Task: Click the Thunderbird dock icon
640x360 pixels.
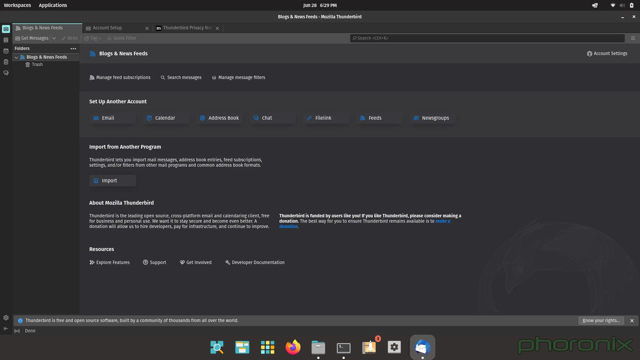Action: point(422,348)
